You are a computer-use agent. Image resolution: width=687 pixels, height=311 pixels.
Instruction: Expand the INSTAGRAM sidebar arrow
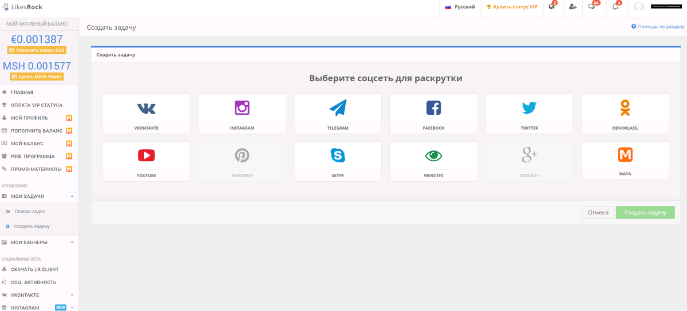coord(72,308)
